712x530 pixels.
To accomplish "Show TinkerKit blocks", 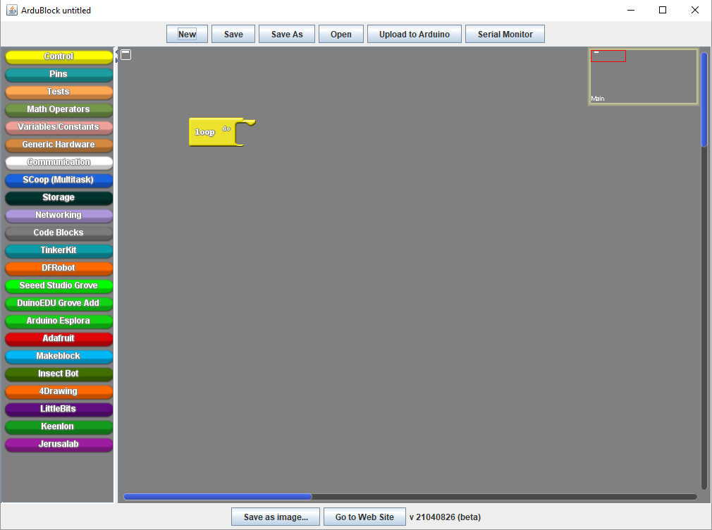I will click(59, 251).
